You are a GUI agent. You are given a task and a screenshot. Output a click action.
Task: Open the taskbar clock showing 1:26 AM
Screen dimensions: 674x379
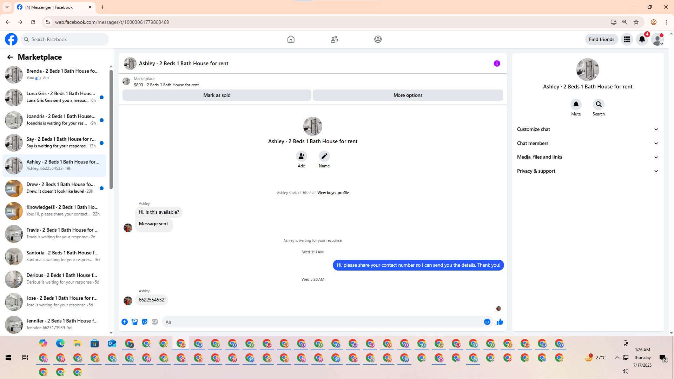point(642,358)
